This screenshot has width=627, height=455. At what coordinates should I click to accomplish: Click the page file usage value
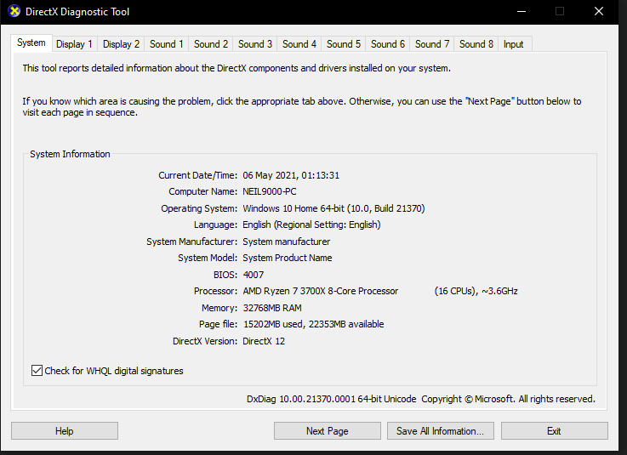coord(313,324)
